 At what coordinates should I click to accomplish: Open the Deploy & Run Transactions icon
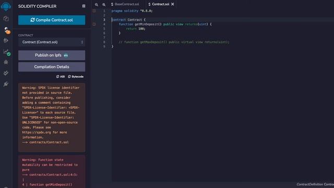(x=6, y=41)
